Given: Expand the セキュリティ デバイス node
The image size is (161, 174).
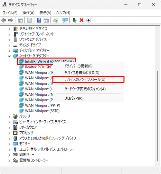Looking at the screenshot, I should pos(9,29).
